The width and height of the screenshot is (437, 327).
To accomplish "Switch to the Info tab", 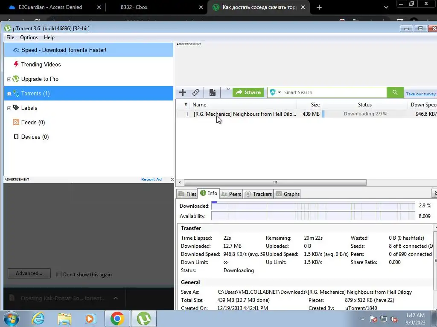I will (208, 193).
